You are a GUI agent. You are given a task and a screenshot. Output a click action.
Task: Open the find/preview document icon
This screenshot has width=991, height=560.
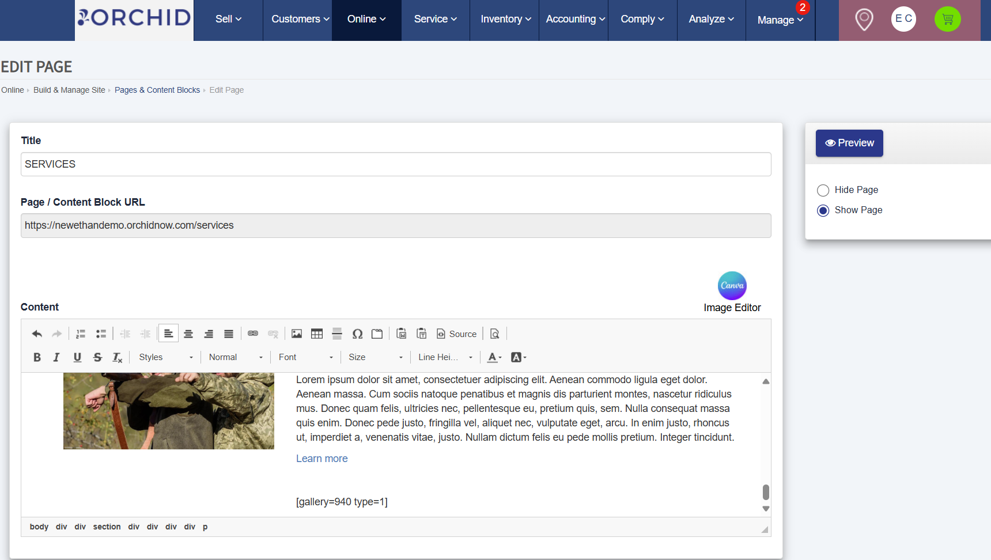[494, 334]
